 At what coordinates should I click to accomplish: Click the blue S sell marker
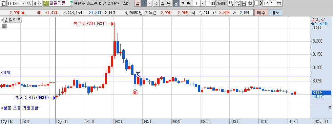click(x=138, y=75)
